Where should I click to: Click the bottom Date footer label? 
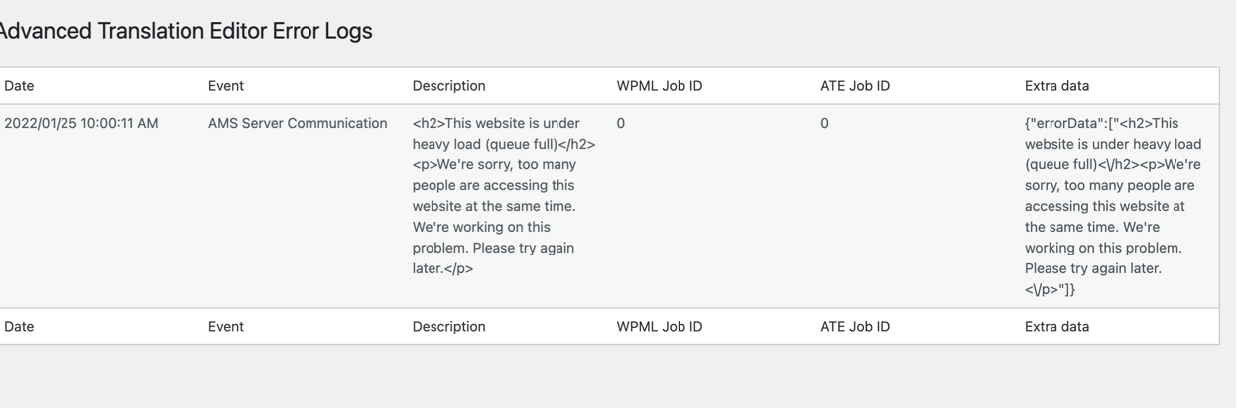point(19,327)
